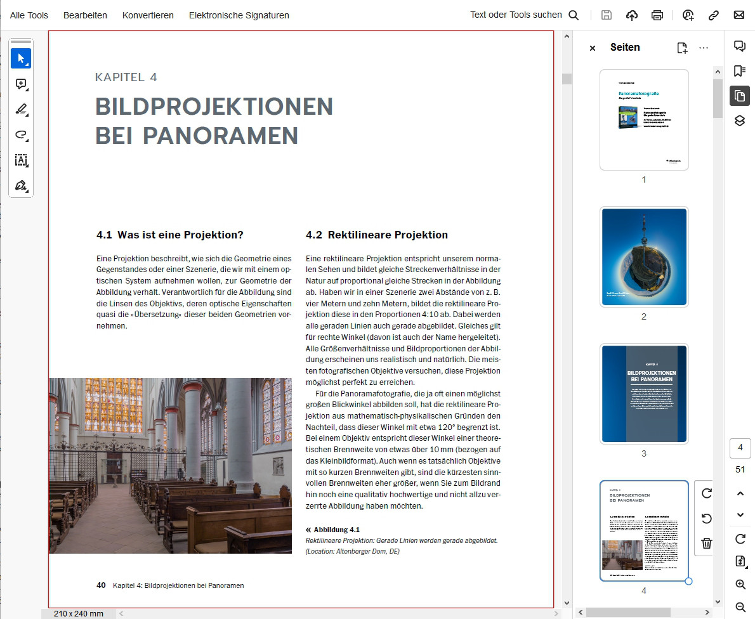Image resolution: width=755 pixels, height=619 pixels.
Task: Select page 2 thumbnail
Action: (x=644, y=257)
